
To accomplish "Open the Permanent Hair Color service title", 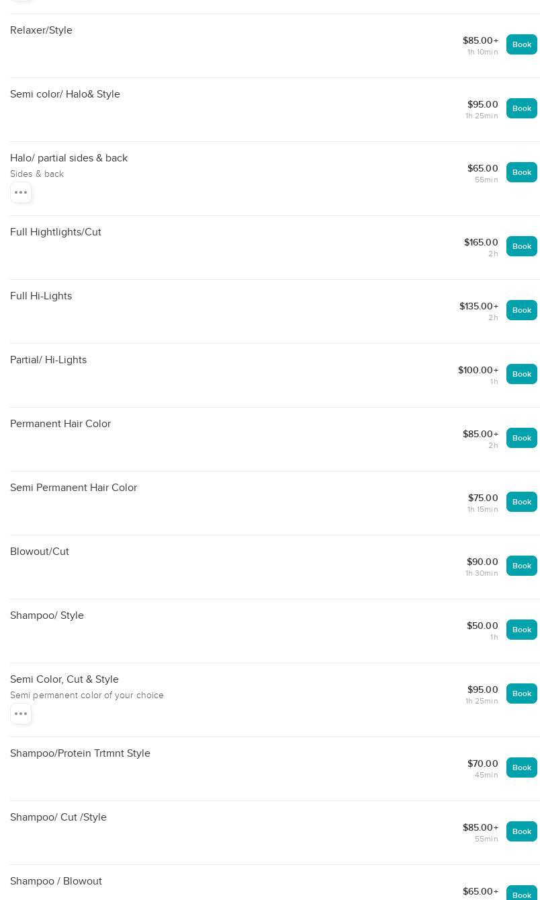I will tap(60, 424).
